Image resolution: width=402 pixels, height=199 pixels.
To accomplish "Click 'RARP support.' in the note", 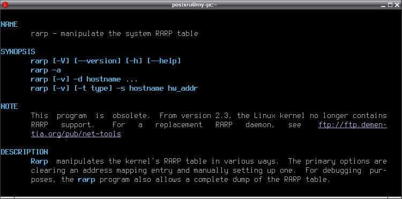I will point(63,125).
